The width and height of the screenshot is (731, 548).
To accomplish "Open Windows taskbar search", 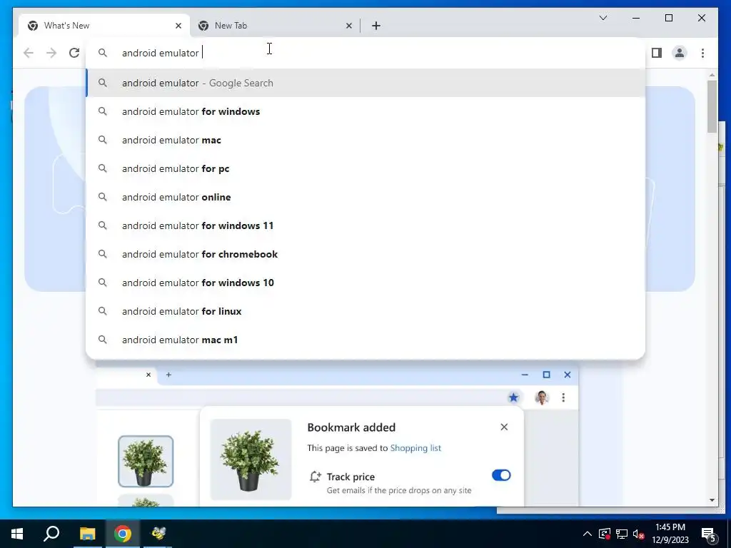I will (x=51, y=534).
